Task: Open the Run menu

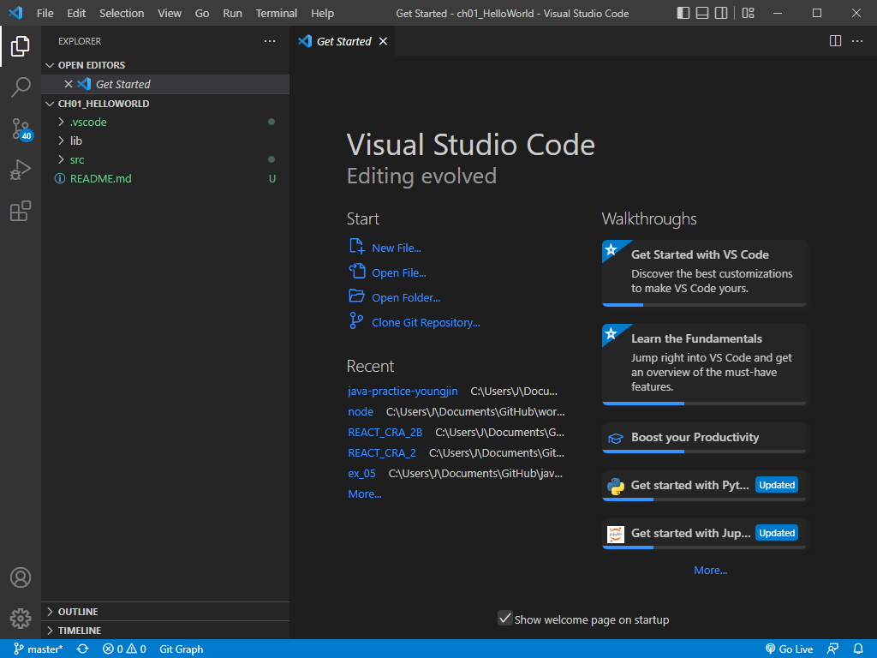Action: click(232, 13)
